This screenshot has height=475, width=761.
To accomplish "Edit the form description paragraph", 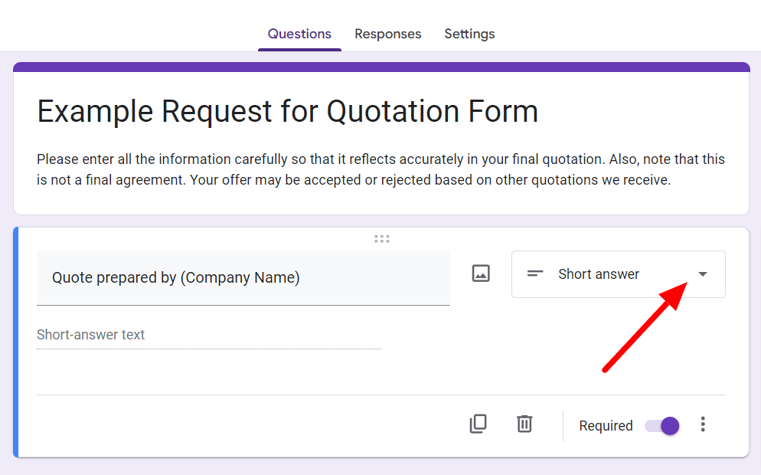I will (381, 169).
